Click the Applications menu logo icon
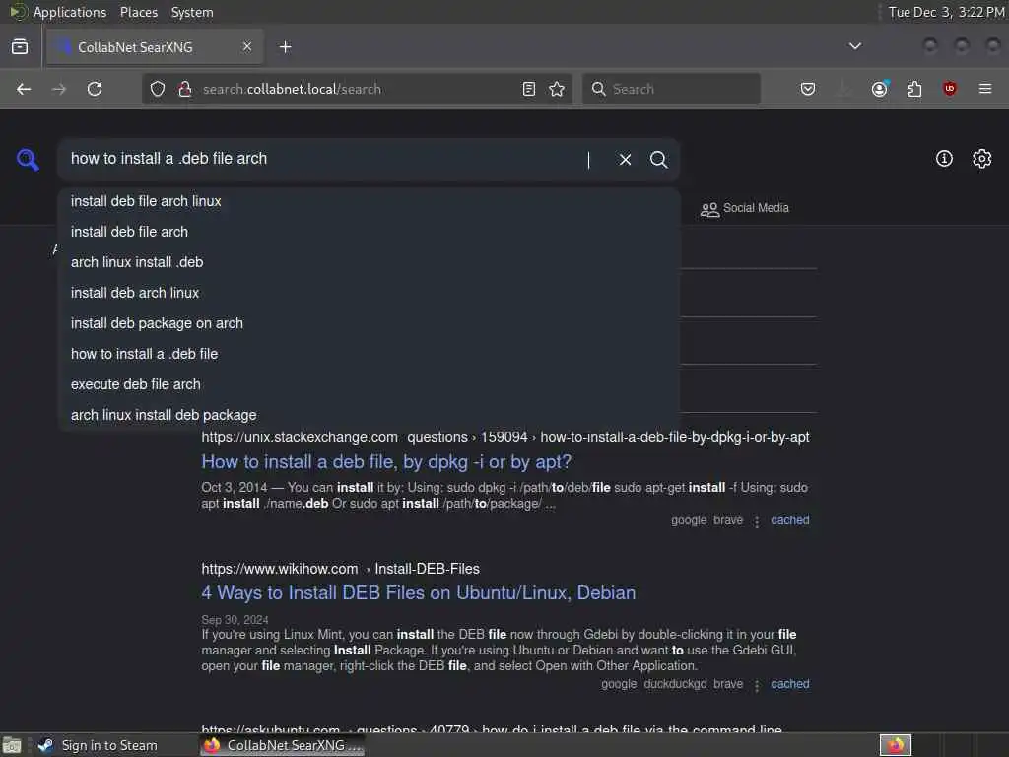This screenshot has width=1009, height=757. coord(18,12)
